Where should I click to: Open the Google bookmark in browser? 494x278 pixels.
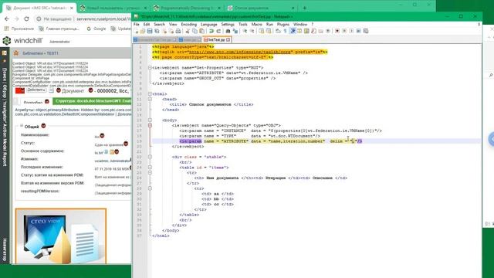[x=96, y=29]
